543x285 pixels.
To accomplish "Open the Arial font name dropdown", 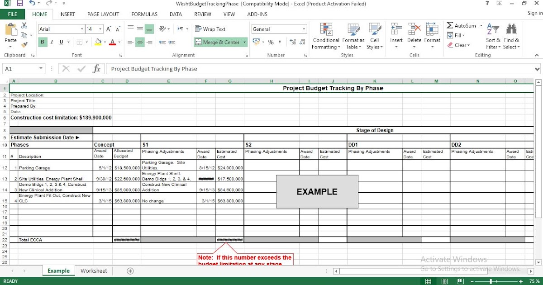I will point(83,28).
